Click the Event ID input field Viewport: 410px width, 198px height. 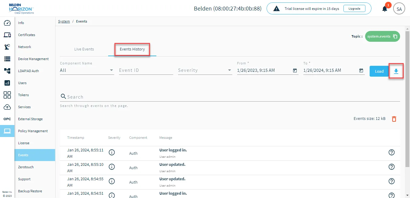point(146,70)
